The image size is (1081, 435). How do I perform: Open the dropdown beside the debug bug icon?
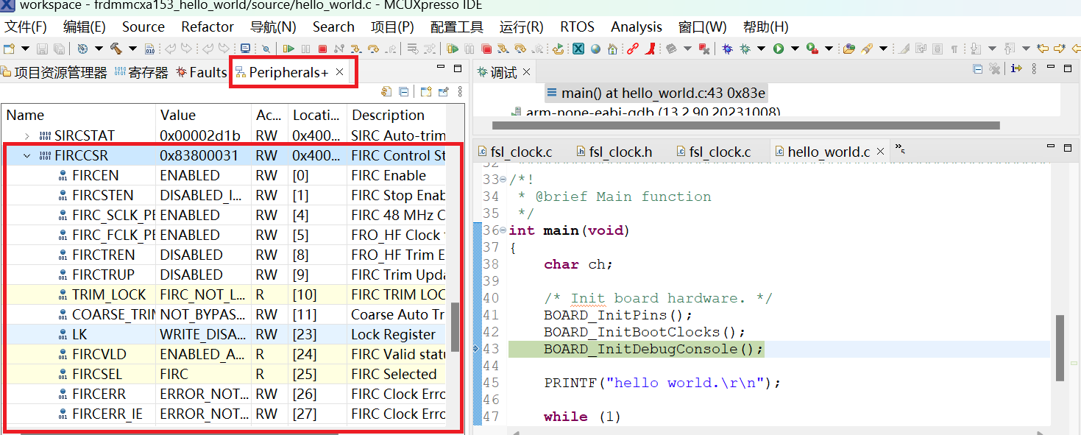761,48
